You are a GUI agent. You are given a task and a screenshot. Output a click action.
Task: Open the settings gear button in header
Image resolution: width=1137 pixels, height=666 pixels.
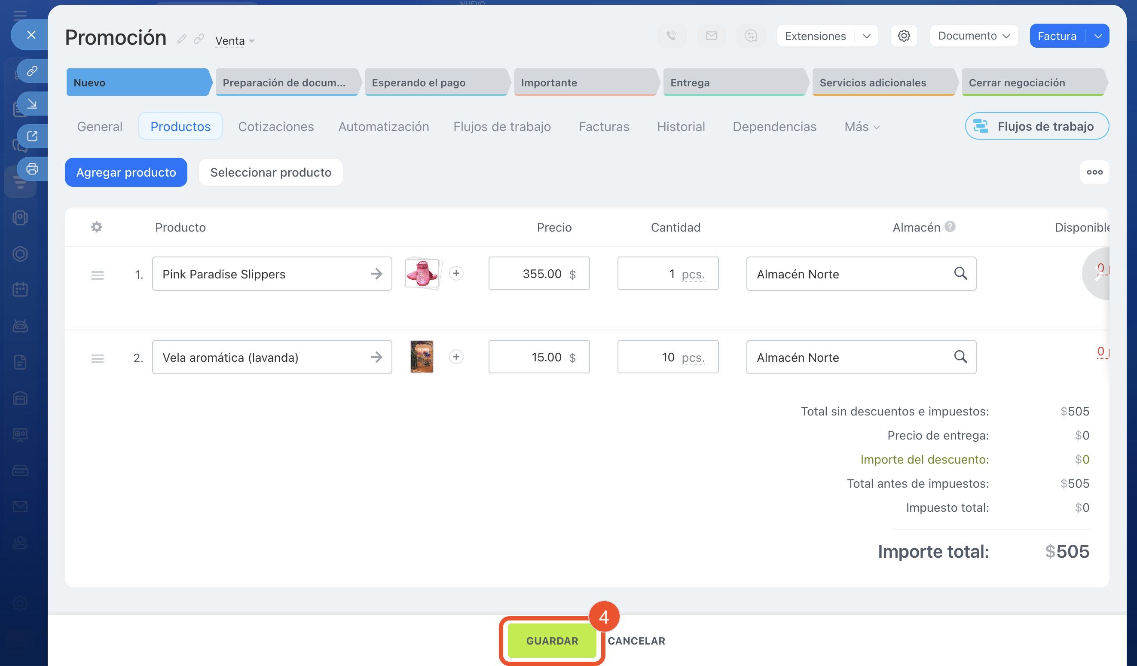click(904, 36)
